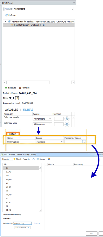Image resolution: width=103 pixels, height=237 pixels.
Task: Collapse the HBD system tree node
Action: pyautogui.click(x=5, y=21)
